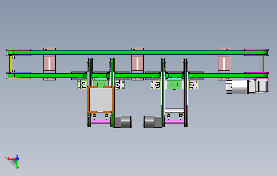Click the green downward axis arrow of the triad
Screen dimensions: 277x176
(x=17, y=165)
